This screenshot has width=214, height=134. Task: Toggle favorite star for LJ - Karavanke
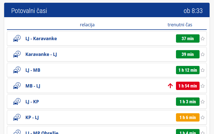[x=203, y=38]
